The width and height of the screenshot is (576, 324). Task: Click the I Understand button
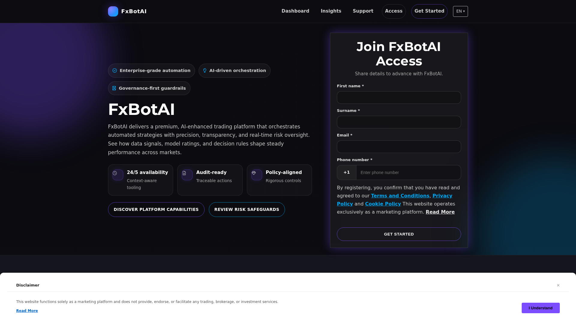click(541, 308)
